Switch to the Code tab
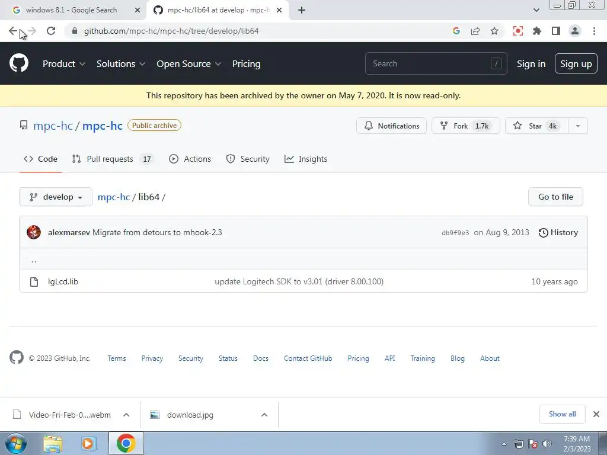607x455 pixels. click(40, 159)
